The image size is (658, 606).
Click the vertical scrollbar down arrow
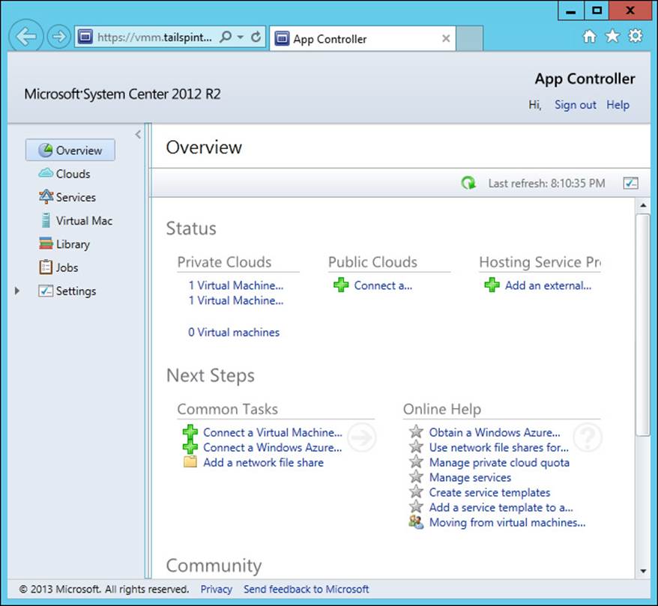coord(643,571)
